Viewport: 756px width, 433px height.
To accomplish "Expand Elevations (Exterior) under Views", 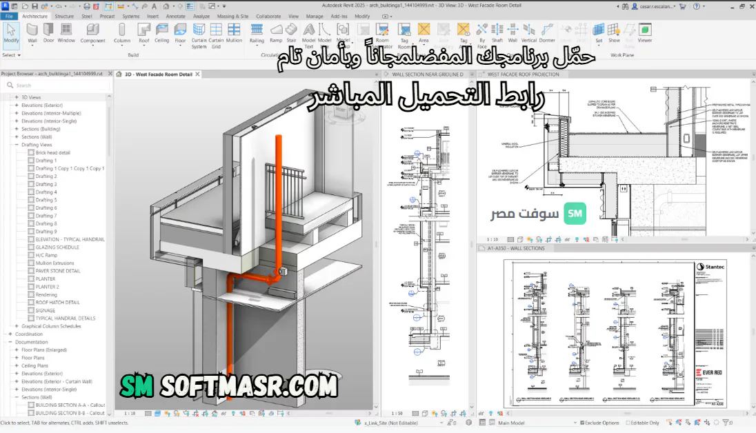I will coord(17,105).
